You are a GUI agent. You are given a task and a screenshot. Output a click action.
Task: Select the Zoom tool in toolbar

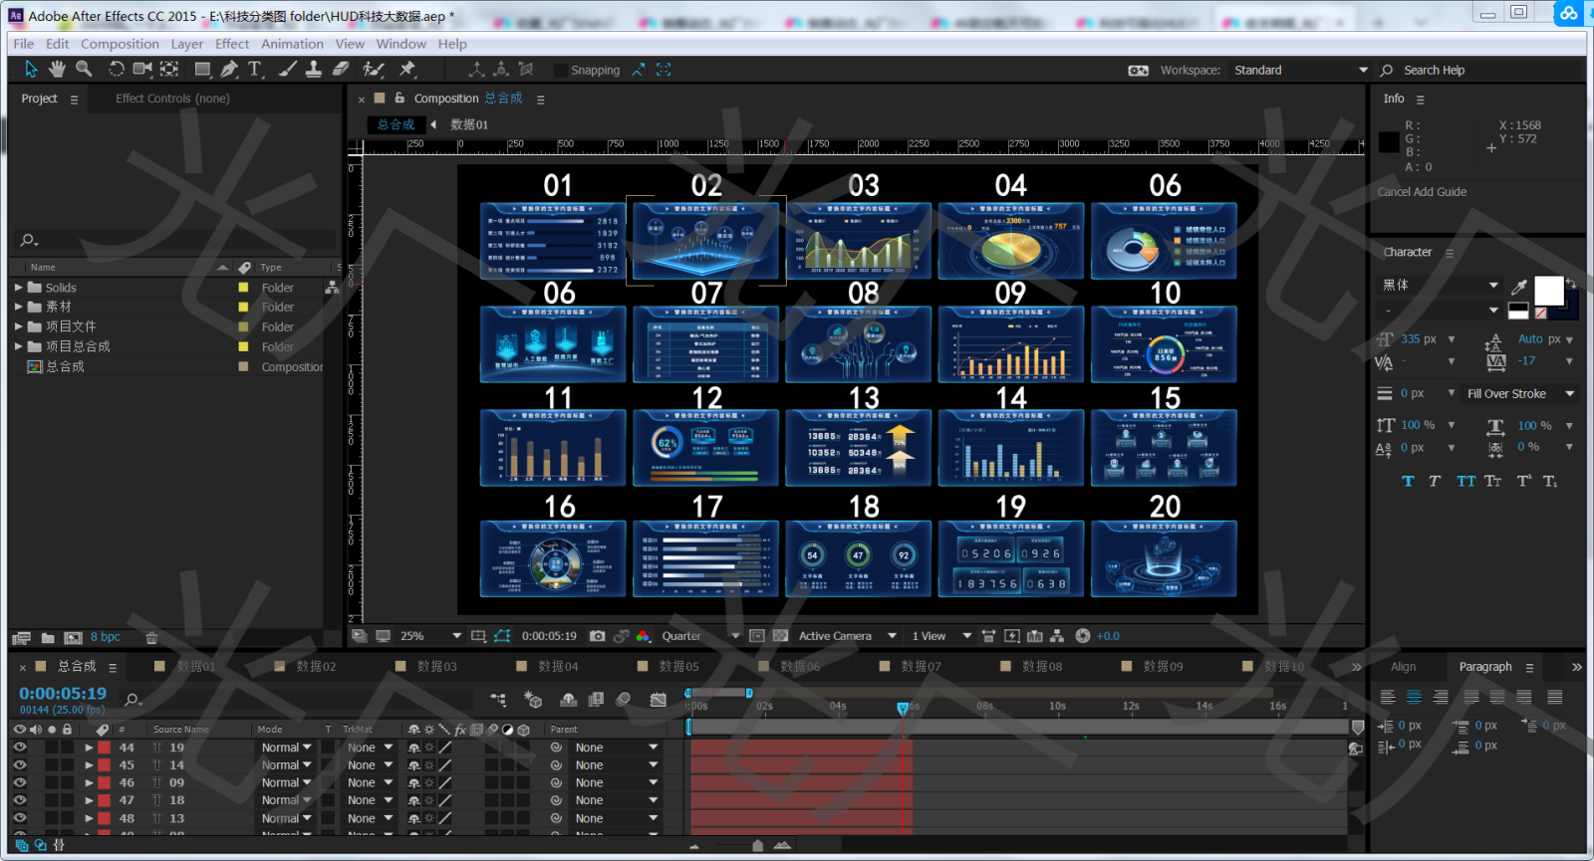click(x=84, y=69)
